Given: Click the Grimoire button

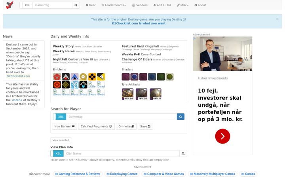Looking at the screenshot, I should 126,127.
